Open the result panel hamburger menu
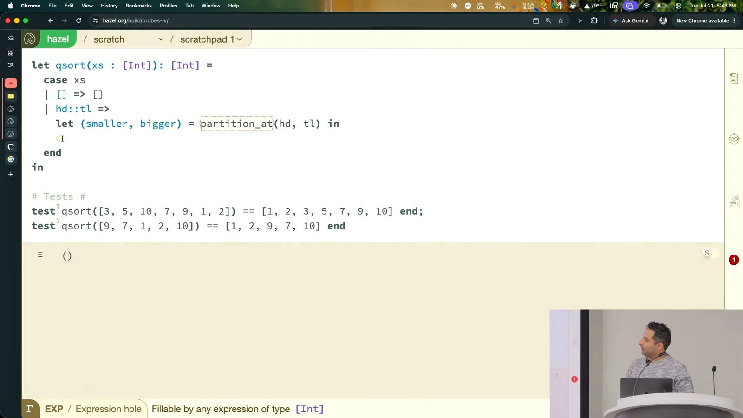Viewport: 743px width, 418px height. click(x=40, y=255)
